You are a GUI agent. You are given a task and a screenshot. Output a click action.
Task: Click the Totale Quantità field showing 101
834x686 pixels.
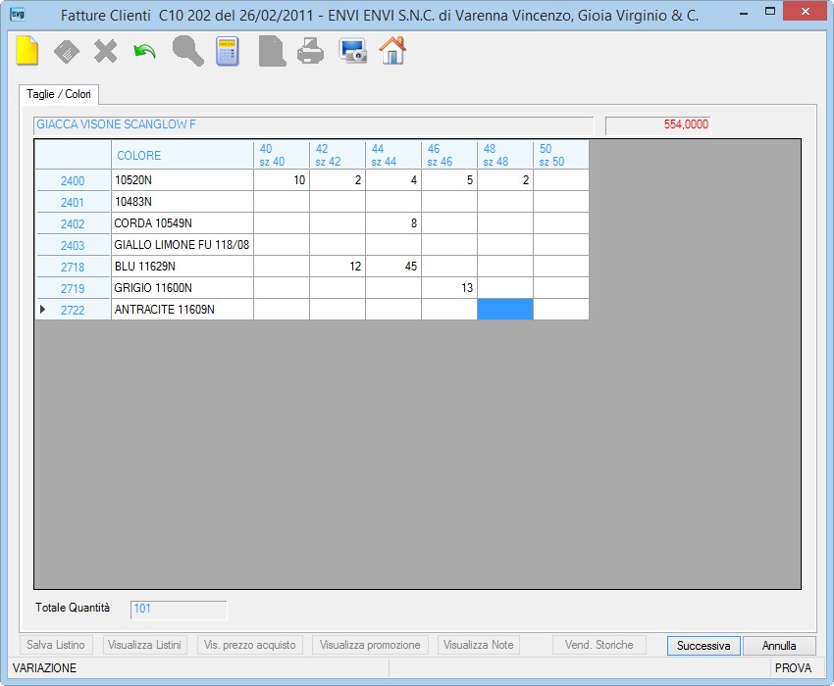pos(179,610)
